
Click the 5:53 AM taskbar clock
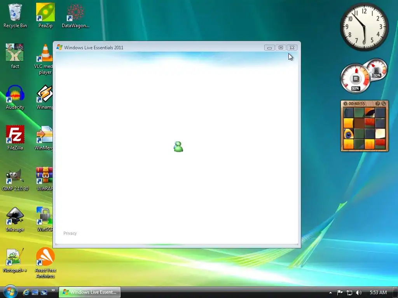click(x=378, y=293)
